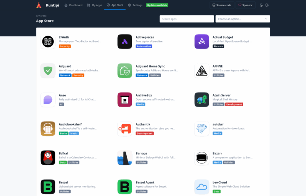Open the ArchiveBox app icon
Image resolution: width=306 pixels, height=196 pixels.
point(125,100)
